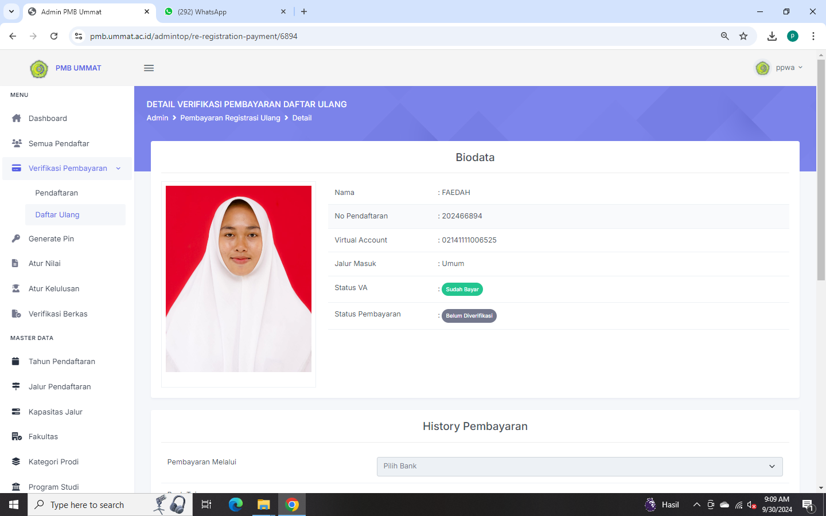826x516 pixels.
Task: Open Atur Kelulusan in the sidebar
Action: tap(54, 289)
